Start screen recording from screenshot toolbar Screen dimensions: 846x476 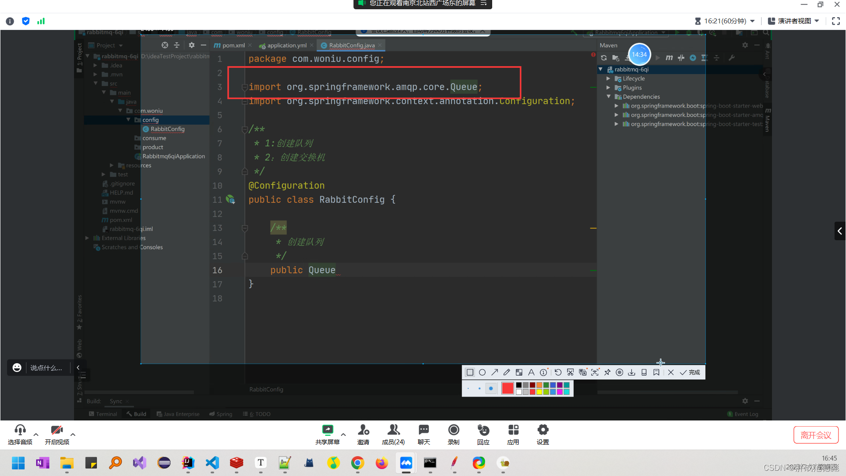pos(620,372)
